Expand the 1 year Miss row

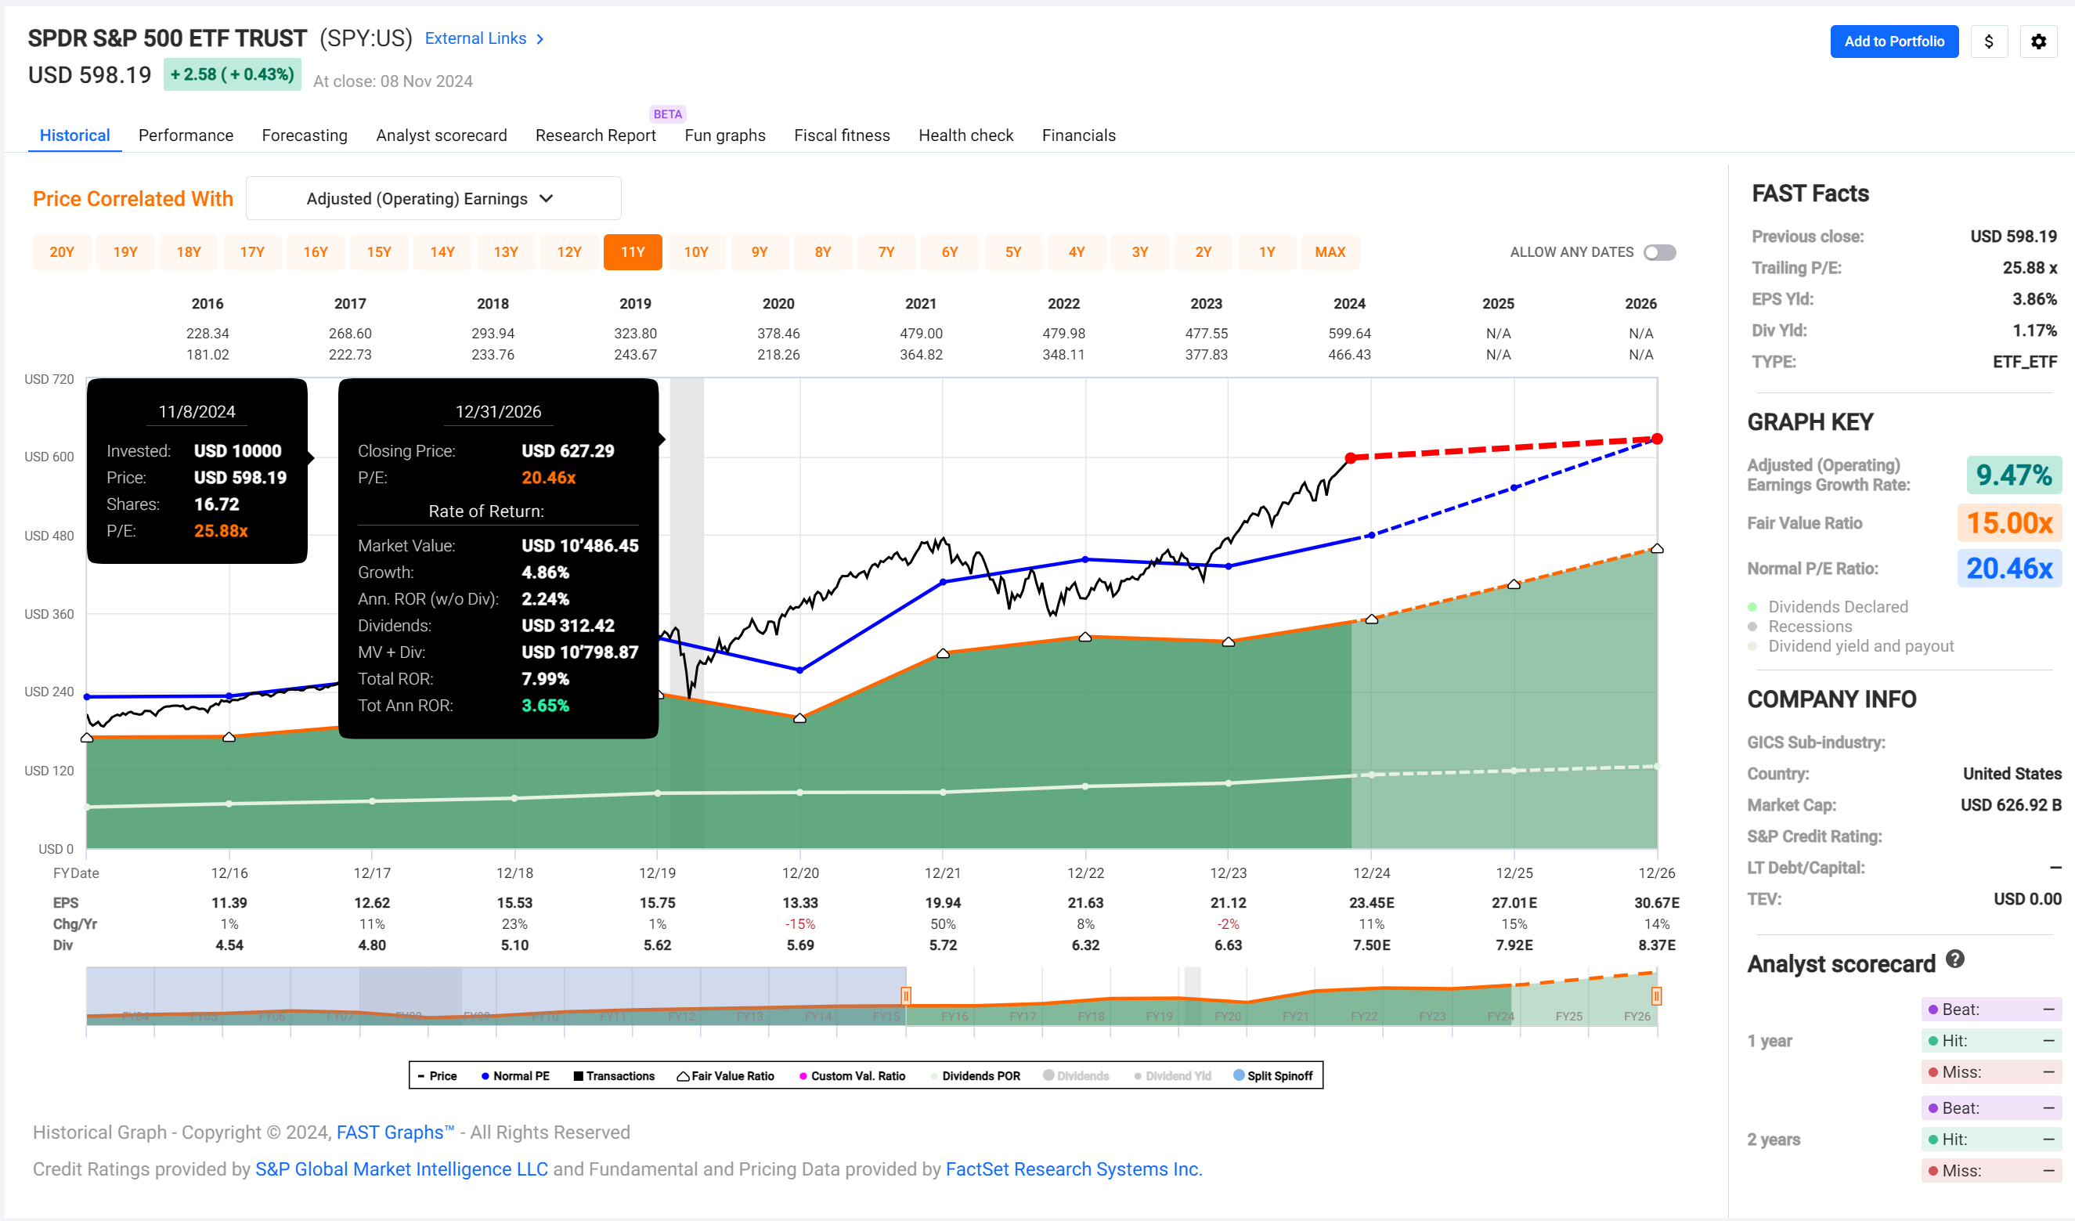click(x=1991, y=1071)
